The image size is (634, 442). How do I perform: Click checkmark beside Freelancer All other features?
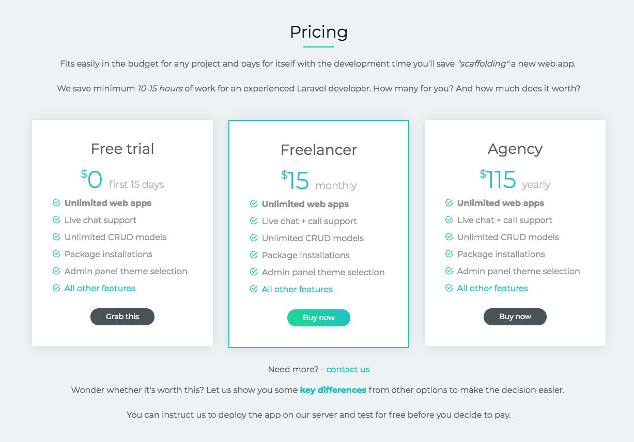pyautogui.click(x=254, y=289)
